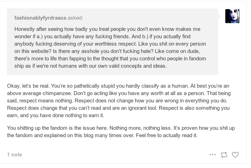Image resolution: width=251 pixels, height=168 pixels.
Task: Click the ask line starting 'wonder if a.)'
Action: point(102,36)
